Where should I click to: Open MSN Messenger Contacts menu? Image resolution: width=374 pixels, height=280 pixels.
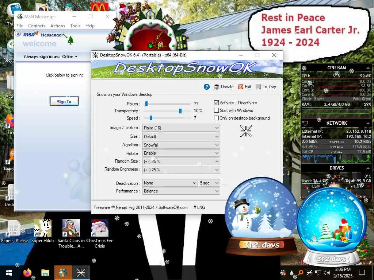pyautogui.click(x=37, y=26)
